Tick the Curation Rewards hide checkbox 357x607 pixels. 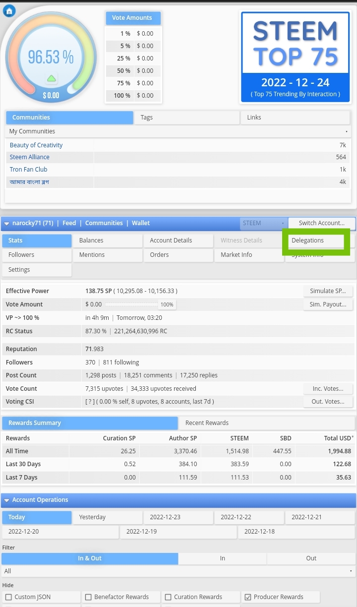pos(168,597)
